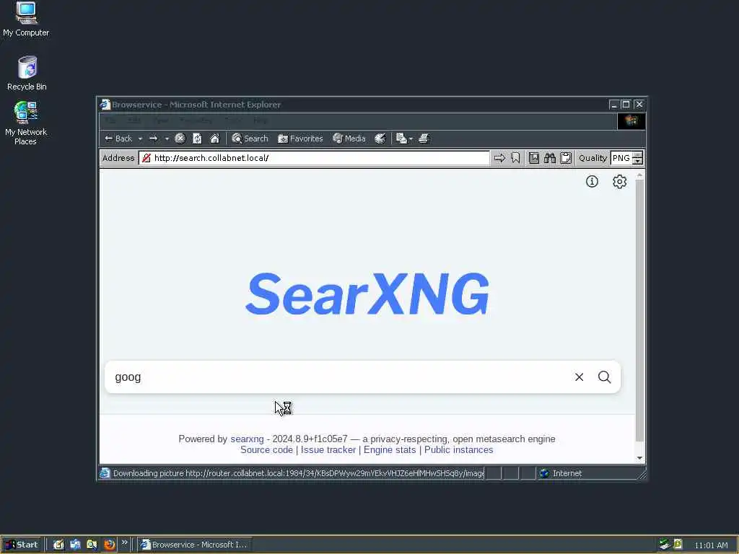Open the Forward history dropdown arrow

pos(167,138)
